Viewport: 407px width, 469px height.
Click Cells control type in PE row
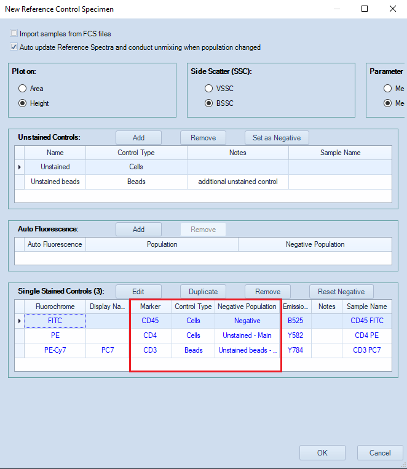(x=193, y=335)
